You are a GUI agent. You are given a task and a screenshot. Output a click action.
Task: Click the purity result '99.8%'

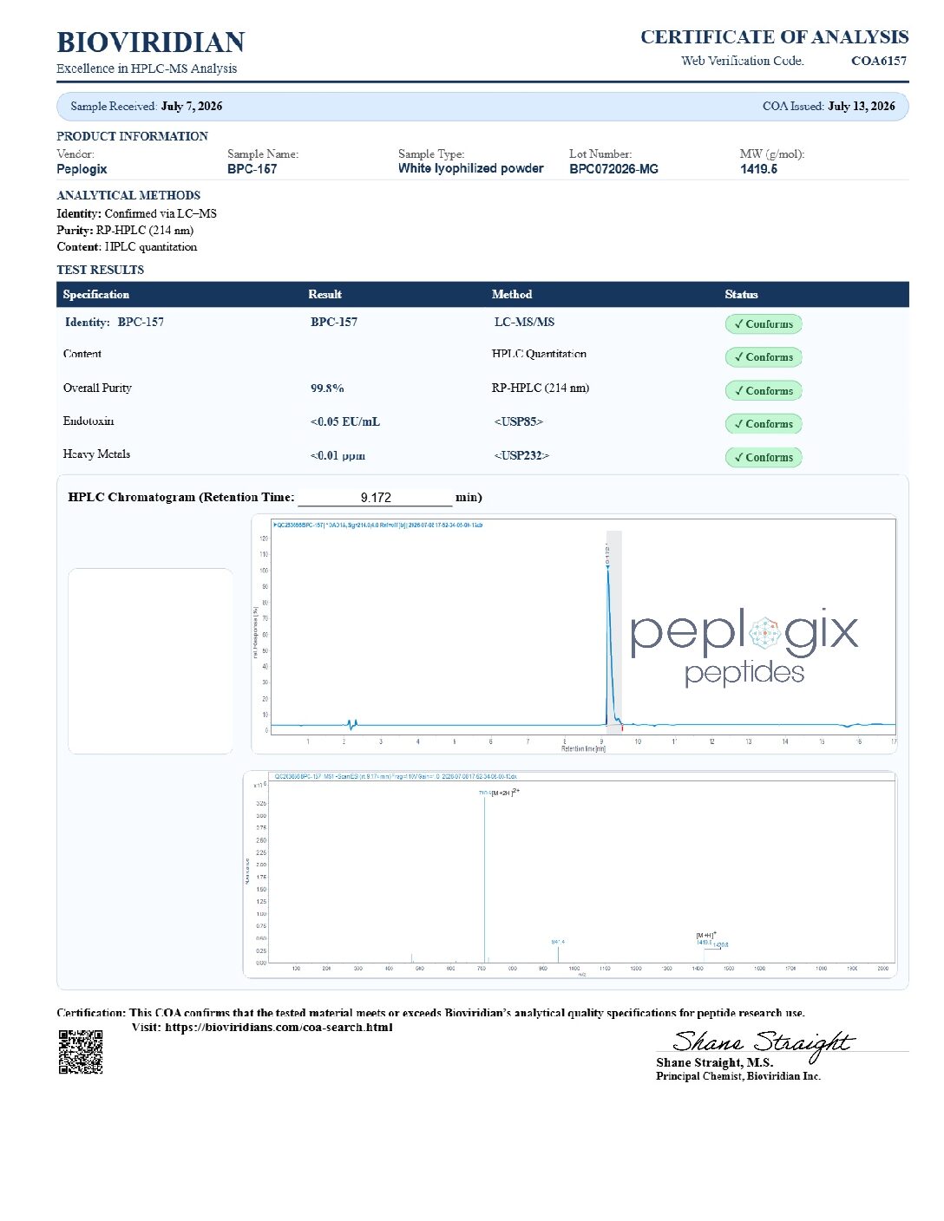tap(327, 388)
